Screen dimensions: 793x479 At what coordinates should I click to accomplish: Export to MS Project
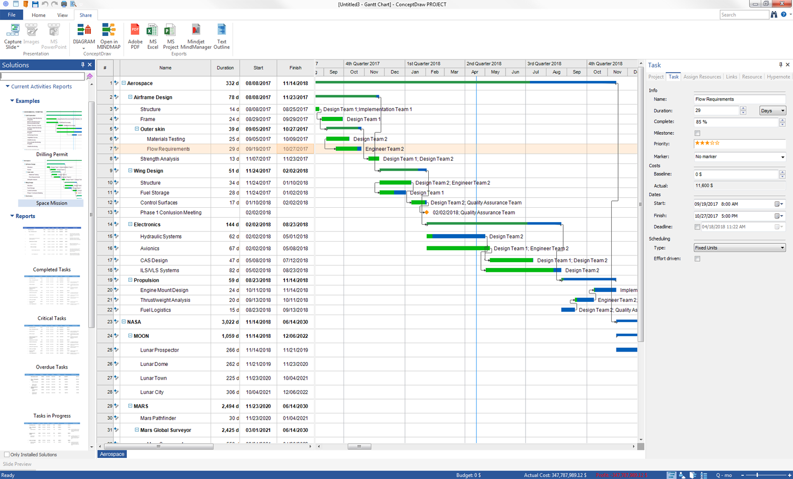(x=170, y=33)
